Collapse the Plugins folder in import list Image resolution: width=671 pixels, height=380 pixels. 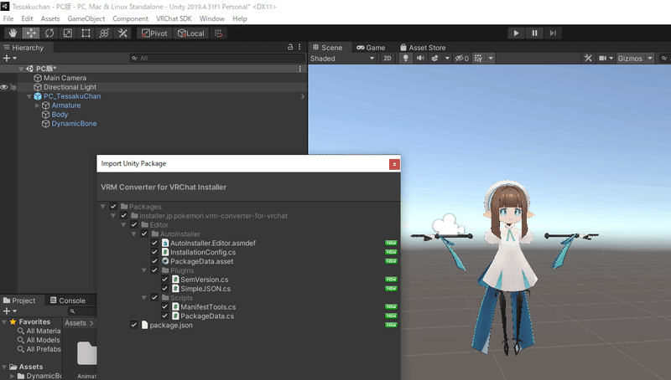[144, 270]
